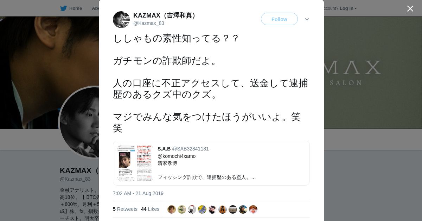Open the first liker's avatar
422x221 pixels.
(x=172, y=209)
